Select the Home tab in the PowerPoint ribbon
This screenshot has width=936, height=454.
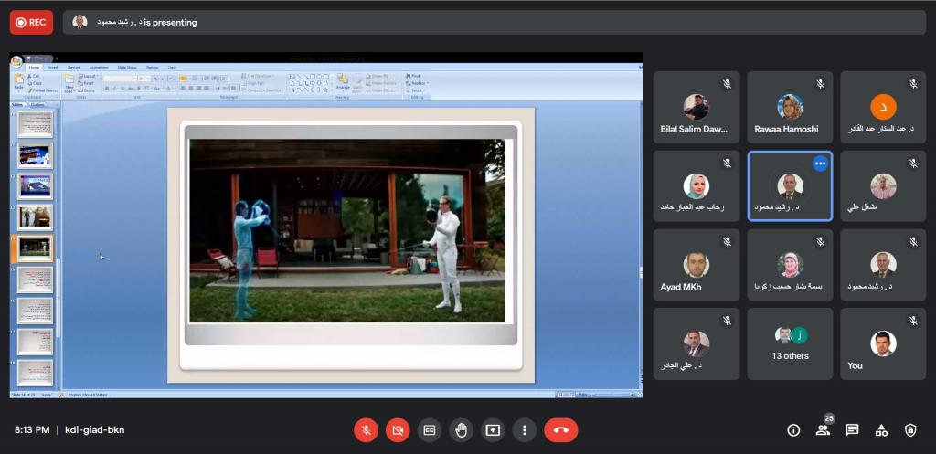pyautogui.click(x=34, y=68)
